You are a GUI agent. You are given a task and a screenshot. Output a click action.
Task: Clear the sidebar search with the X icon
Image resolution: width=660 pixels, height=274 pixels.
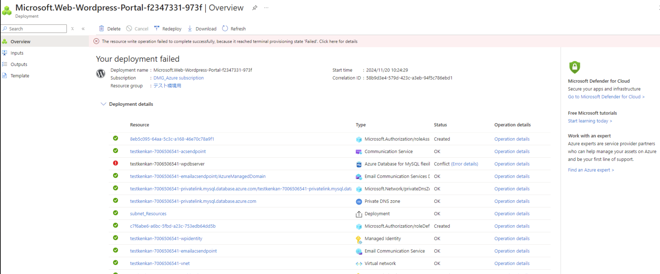tap(73, 29)
